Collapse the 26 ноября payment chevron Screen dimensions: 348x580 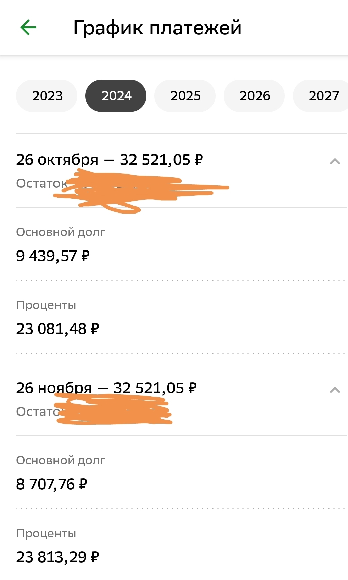coord(335,390)
